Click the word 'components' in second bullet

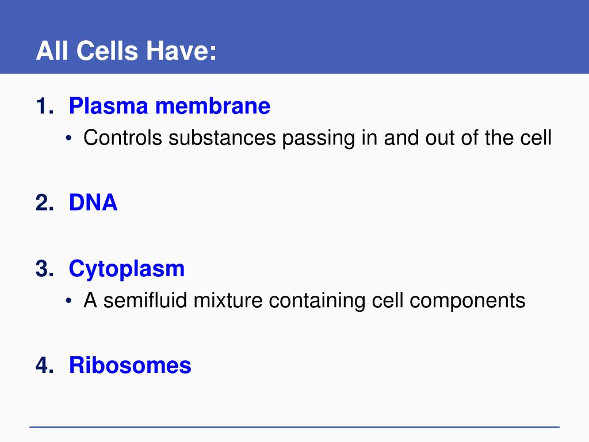tap(467, 302)
